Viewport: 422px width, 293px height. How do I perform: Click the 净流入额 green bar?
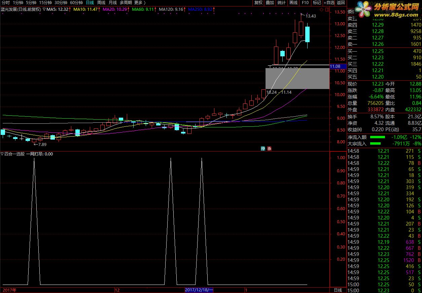coord(377,137)
